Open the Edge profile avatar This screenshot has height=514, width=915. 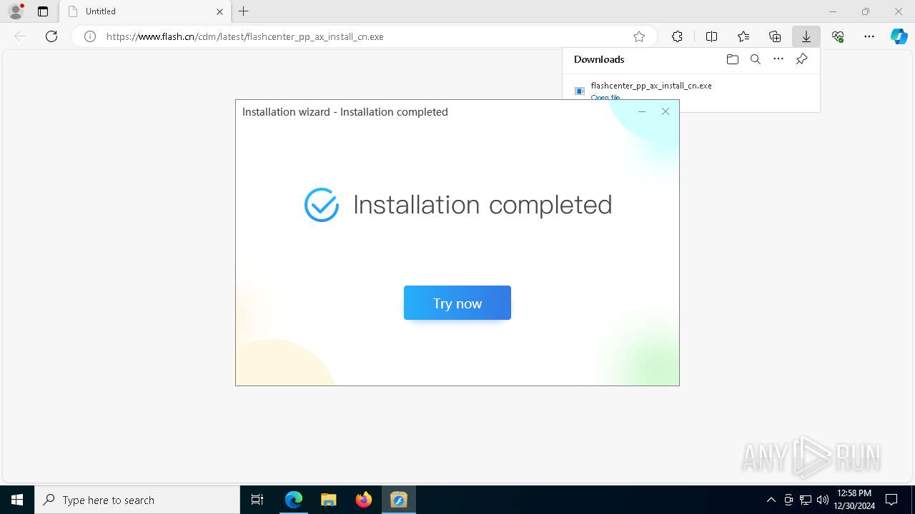point(15,11)
